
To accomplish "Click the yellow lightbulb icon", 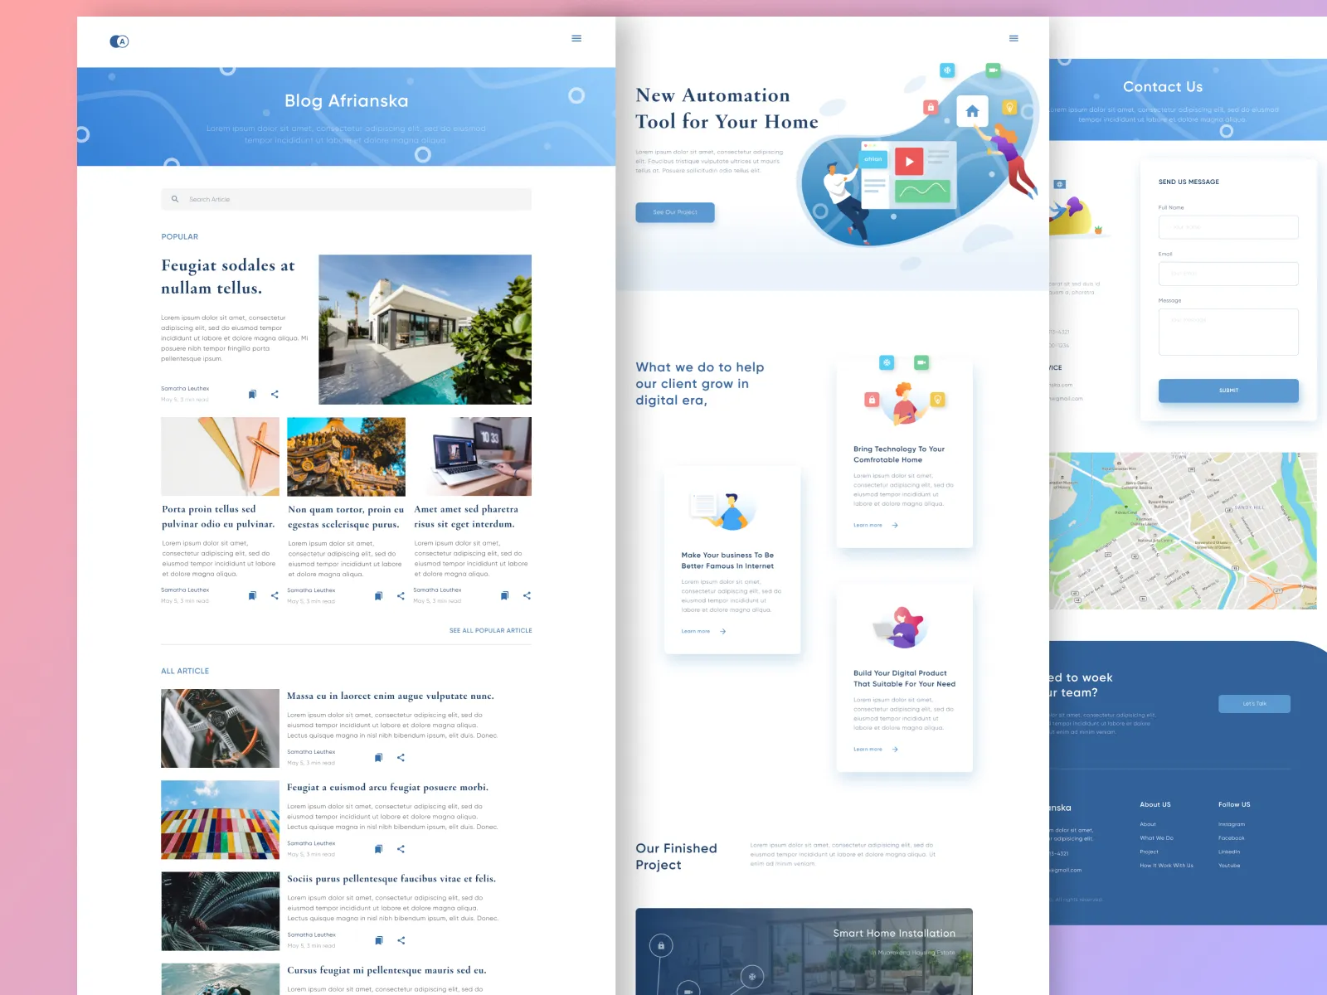I will pos(1009,106).
